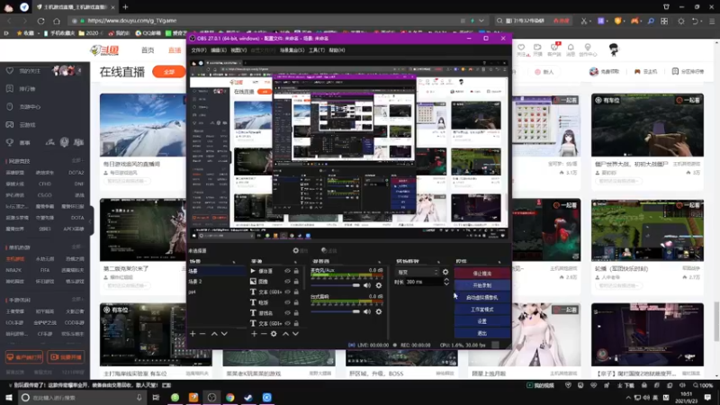Open the Douyu messages bell icon
This screenshot has width=720, height=405.
tap(571, 49)
